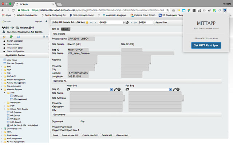Expand the Site information folder
Image resolution: width=233 pixels, height=145 pixels.
click(x=1, y=86)
